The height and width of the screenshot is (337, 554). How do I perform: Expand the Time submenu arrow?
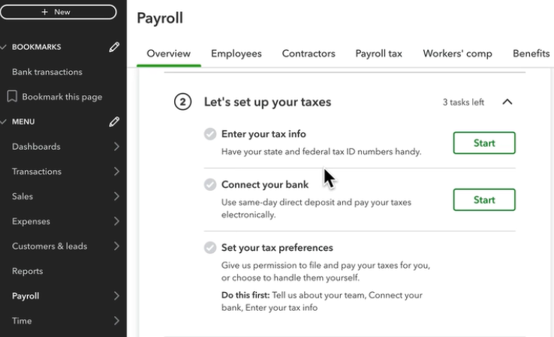click(116, 321)
